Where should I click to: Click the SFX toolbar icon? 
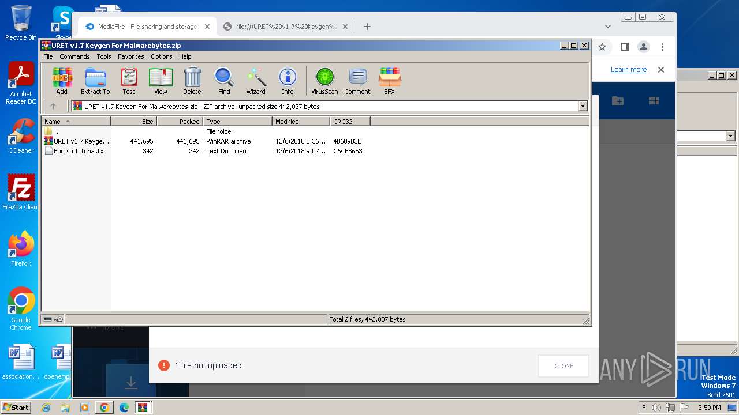click(390, 81)
